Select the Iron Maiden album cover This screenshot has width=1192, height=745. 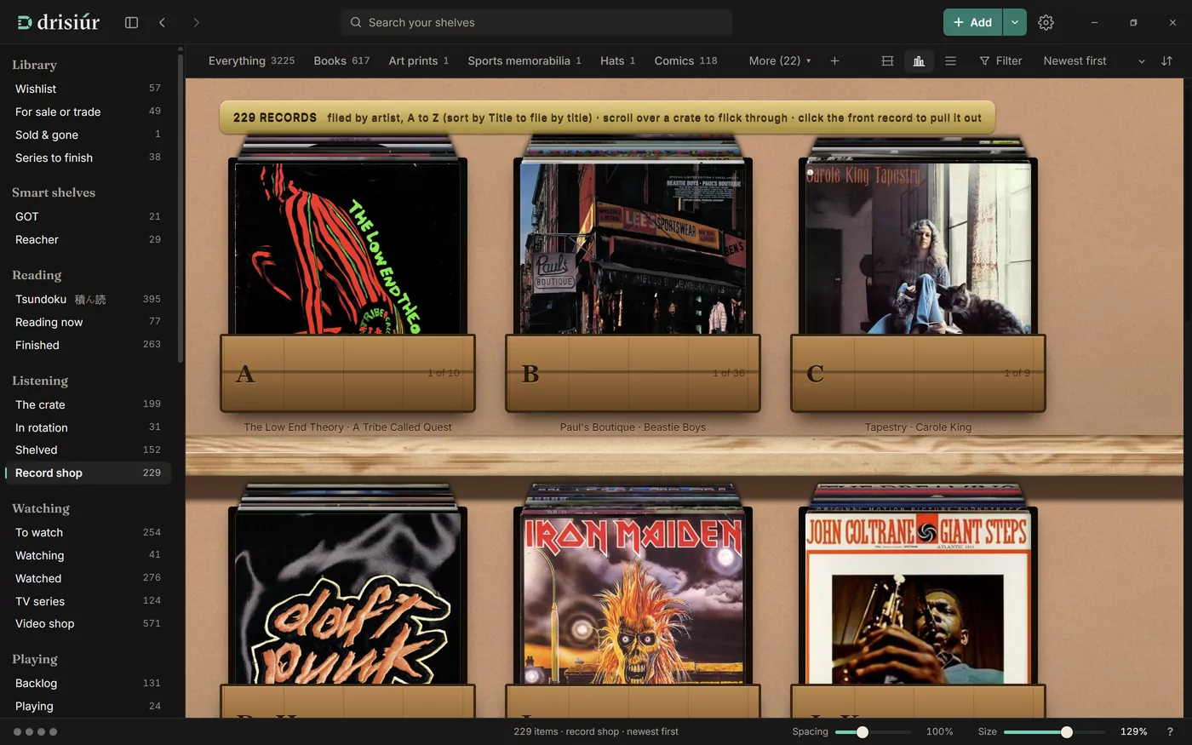click(633, 598)
